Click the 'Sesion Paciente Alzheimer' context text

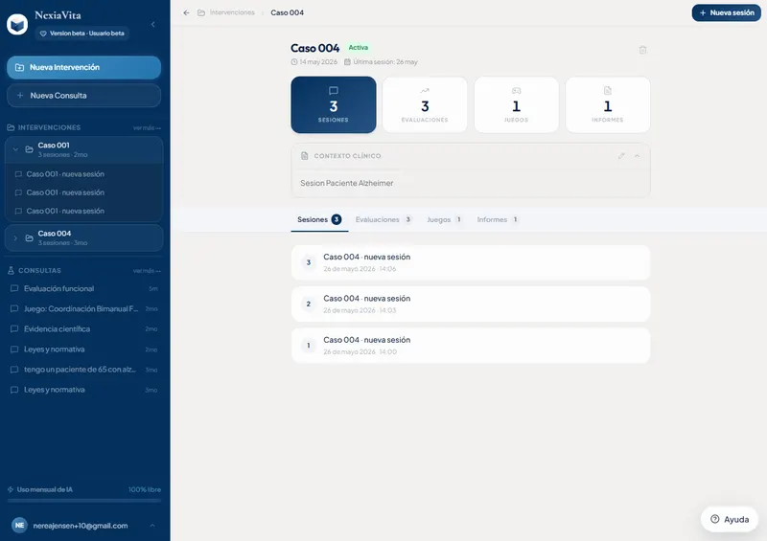347,183
